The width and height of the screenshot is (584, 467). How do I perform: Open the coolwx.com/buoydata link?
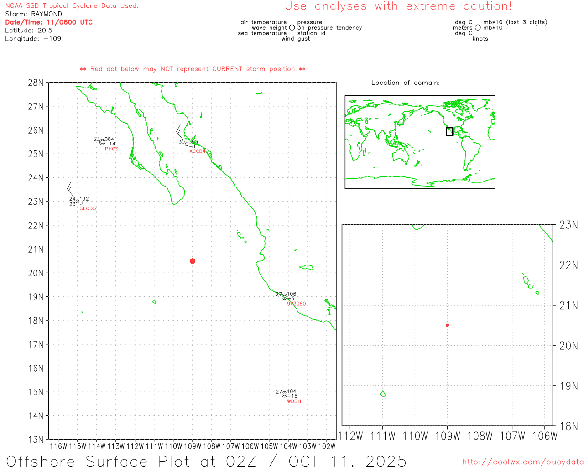522,462
